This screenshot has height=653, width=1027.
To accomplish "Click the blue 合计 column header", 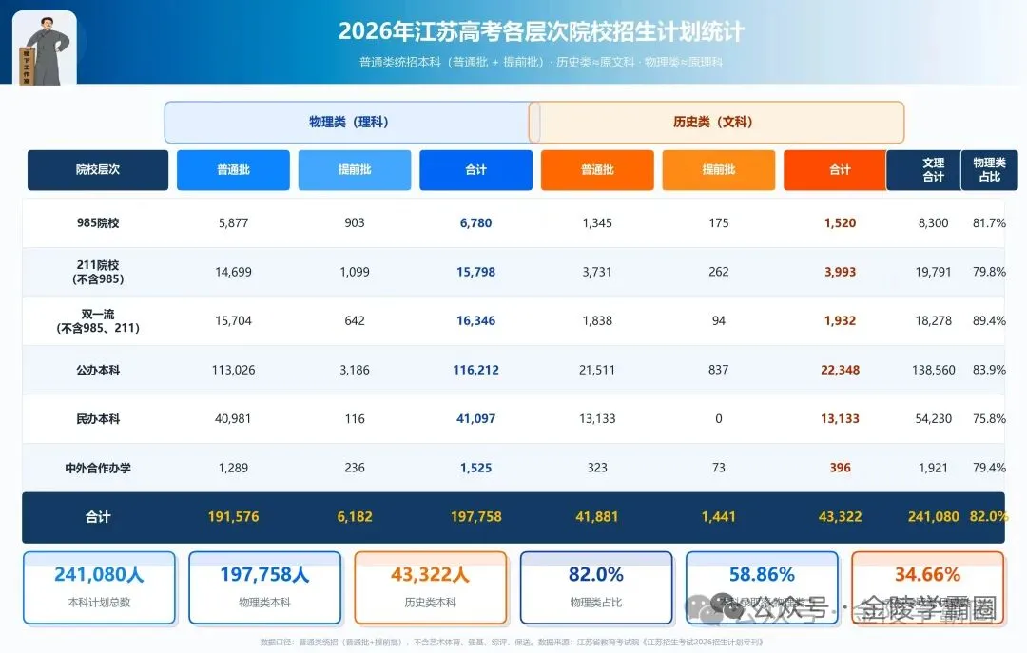I will 476,169.
